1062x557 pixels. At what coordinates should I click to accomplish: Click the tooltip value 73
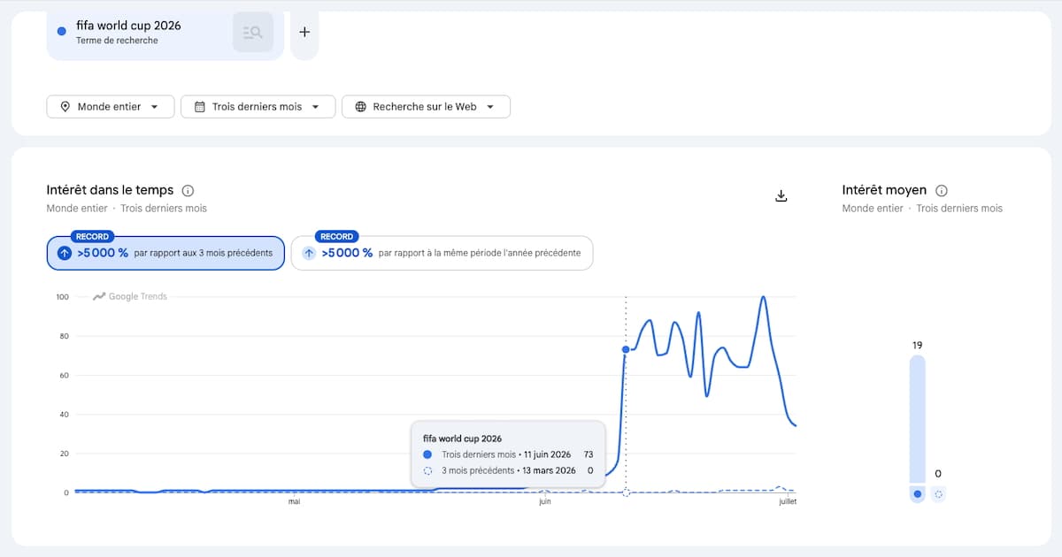588,454
